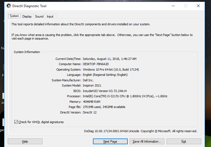The width and height of the screenshot is (211, 147).
Task: Click the Help button
Action: [25, 142]
